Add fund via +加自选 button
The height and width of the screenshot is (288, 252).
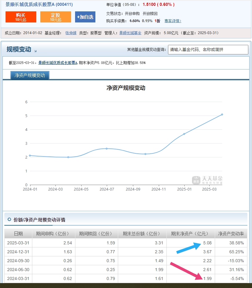click(85, 17)
